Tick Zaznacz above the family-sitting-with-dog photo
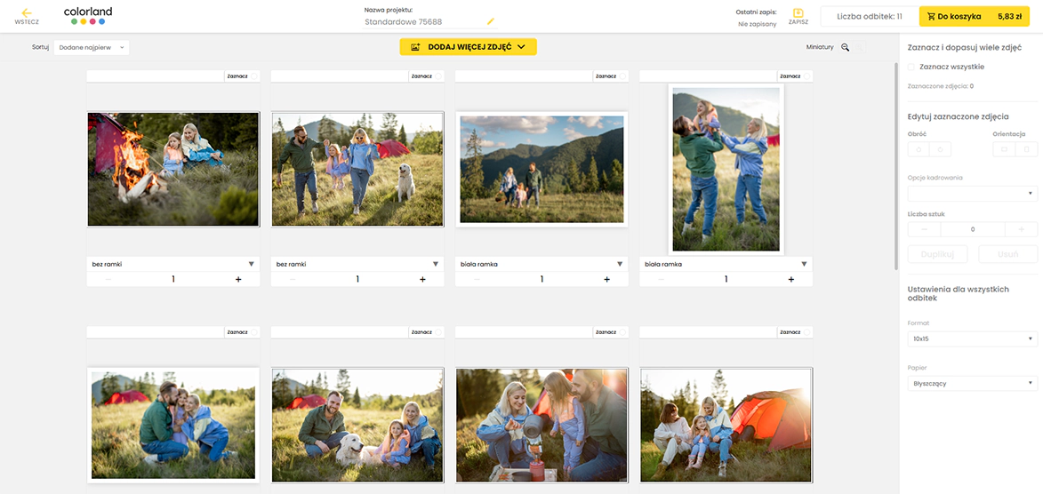This screenshot has height=494, width=1043. [438, 331]
